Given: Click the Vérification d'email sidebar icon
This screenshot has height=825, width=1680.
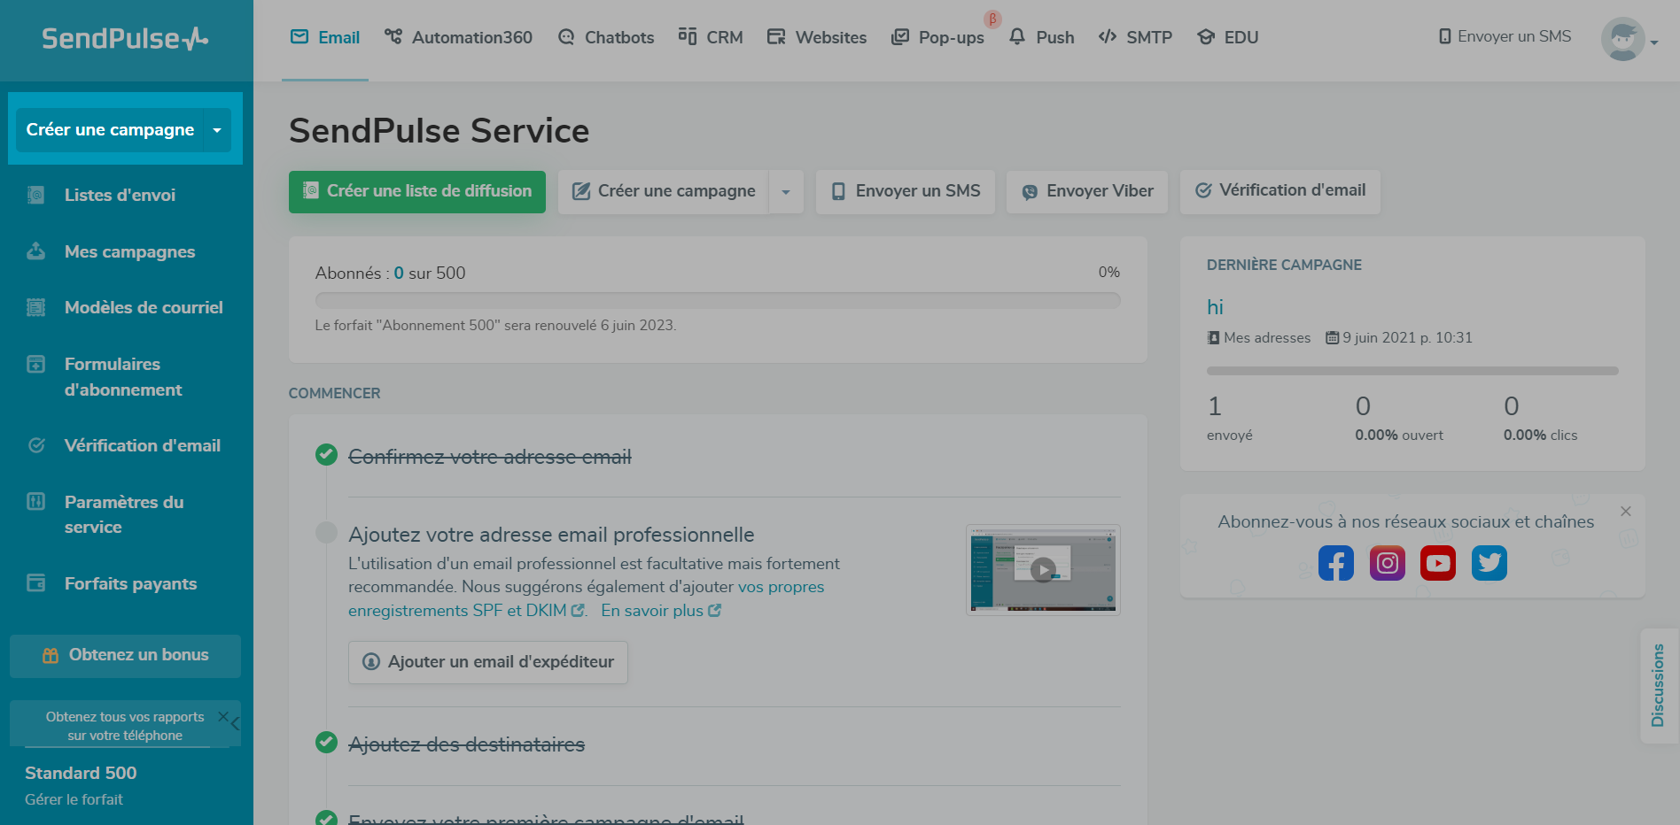Looking at the screenshot, I should coord(35,445).
